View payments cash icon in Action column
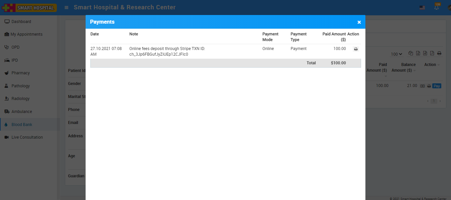Viewport: 451px width, 200px height. coord(423,86)
